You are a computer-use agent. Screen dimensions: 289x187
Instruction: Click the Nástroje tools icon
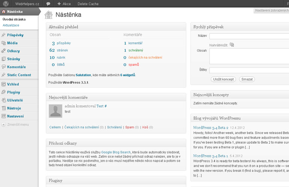click(4, 108)
